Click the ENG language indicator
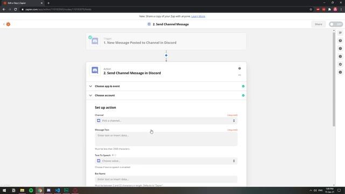The image size is (345, 194). pos(320,190)
